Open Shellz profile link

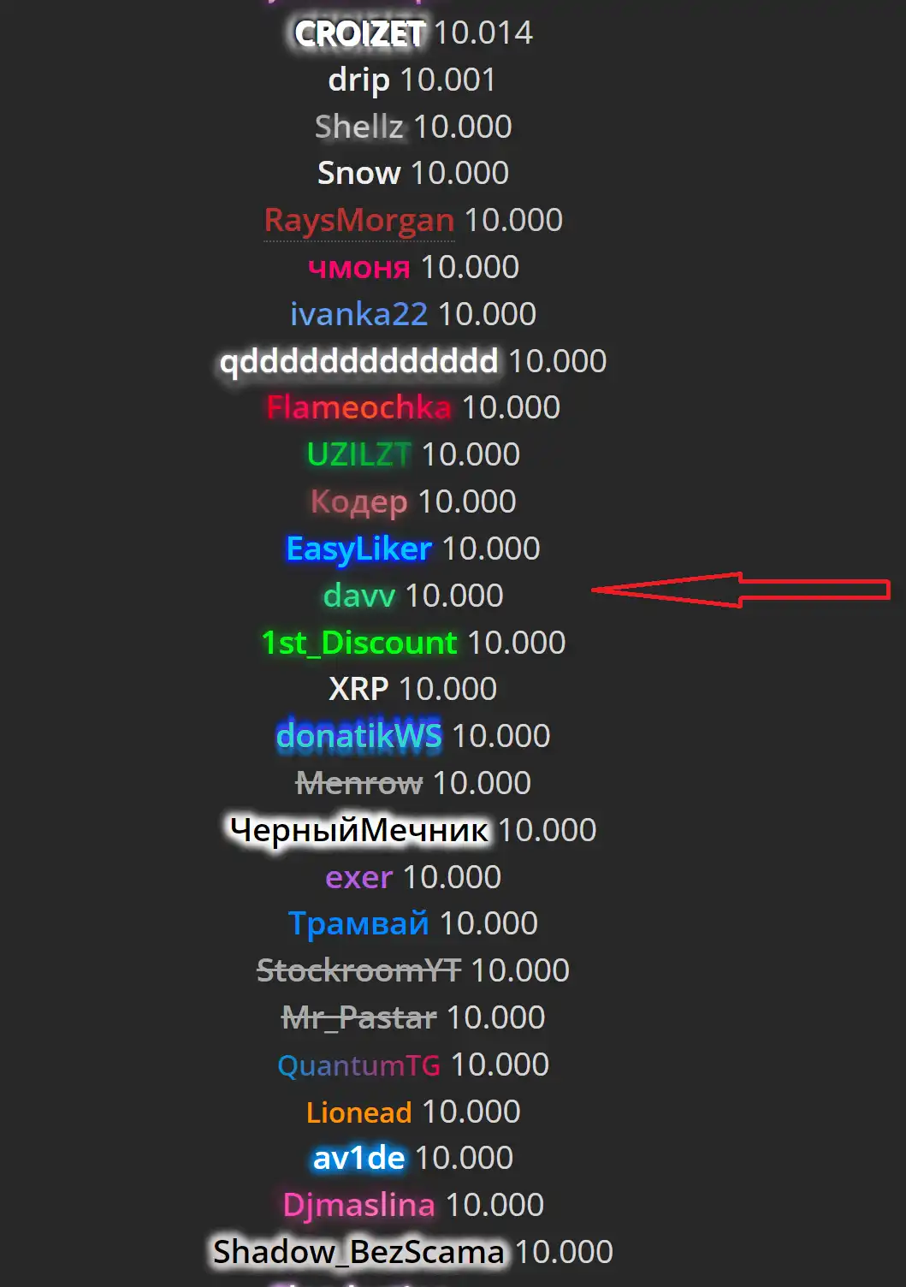tap(358, 127)
